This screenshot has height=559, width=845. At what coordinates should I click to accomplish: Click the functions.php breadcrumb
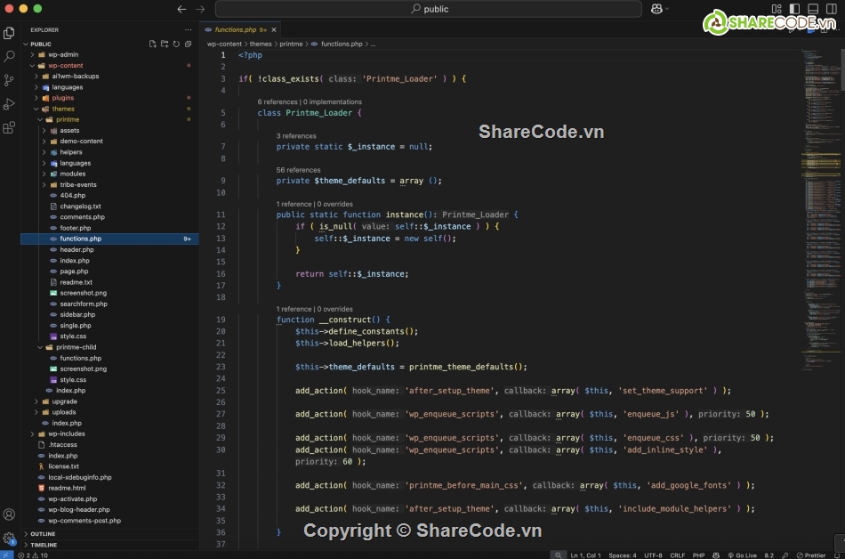point(342,45)
